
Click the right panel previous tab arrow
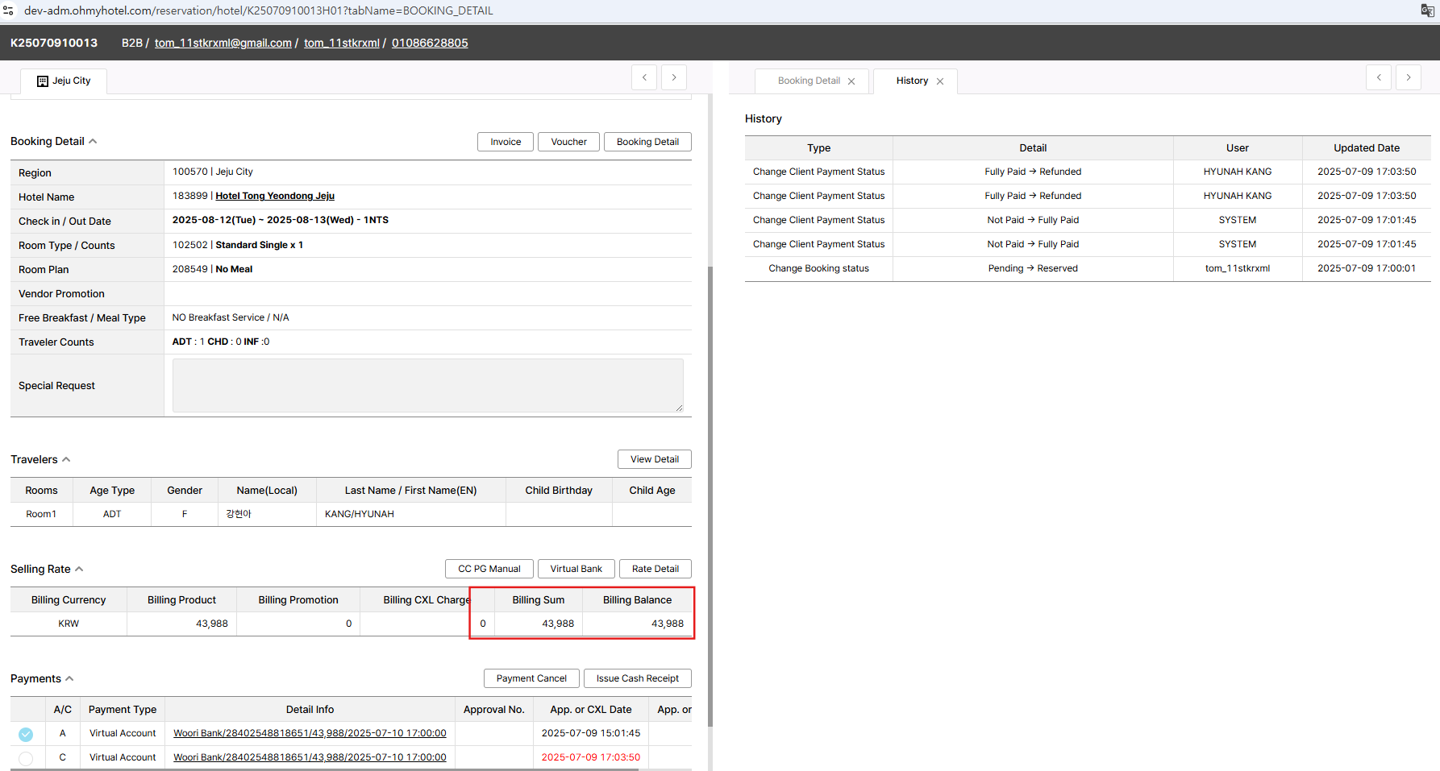(1379, 77)
